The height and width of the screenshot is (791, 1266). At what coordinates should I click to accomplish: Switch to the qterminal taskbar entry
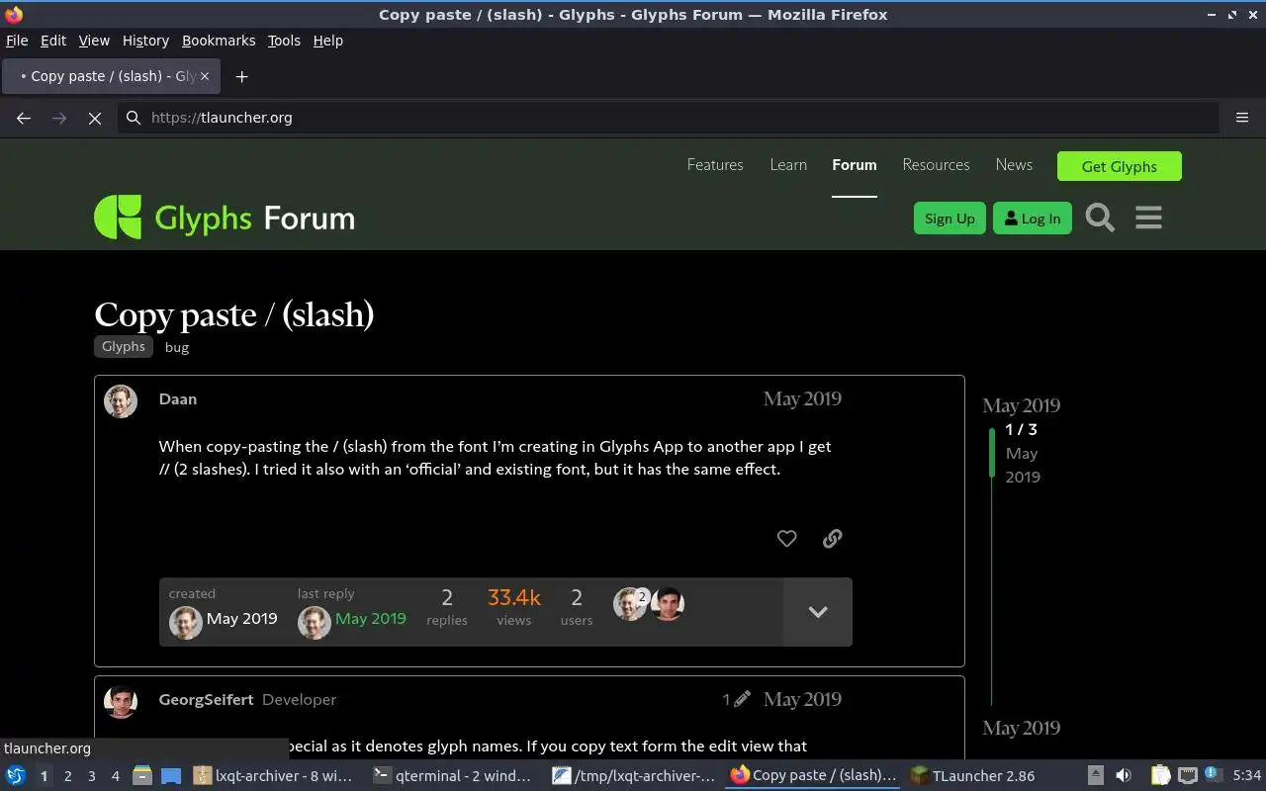pos(453,776)
